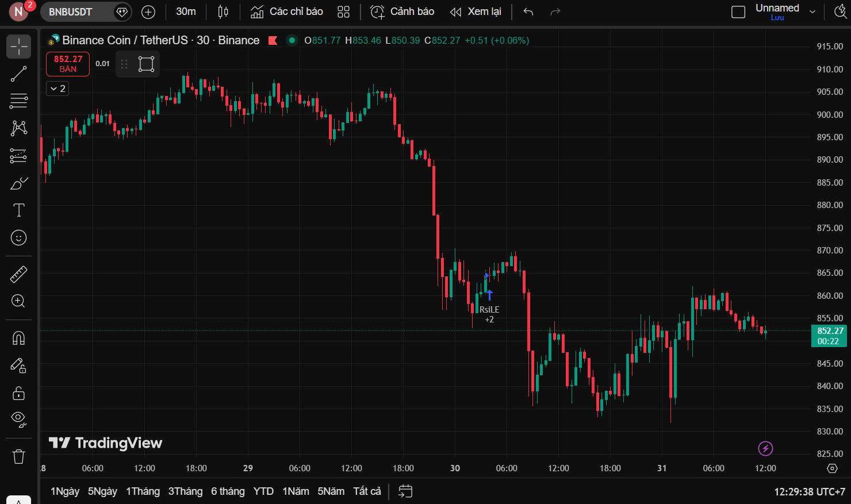Click the trash remove objects icon
Image resolution: width=851 pixels, height=504 pixels.
point(18,456)
